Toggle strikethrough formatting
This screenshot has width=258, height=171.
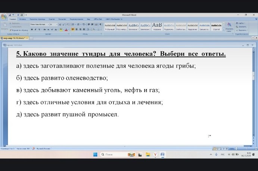44,30
